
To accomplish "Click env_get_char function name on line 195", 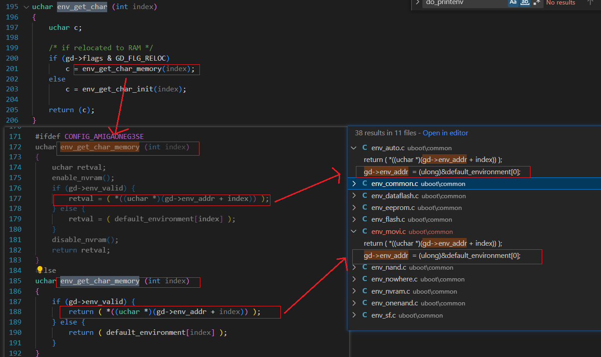I will pyautogui.click(x=82, y=7).
